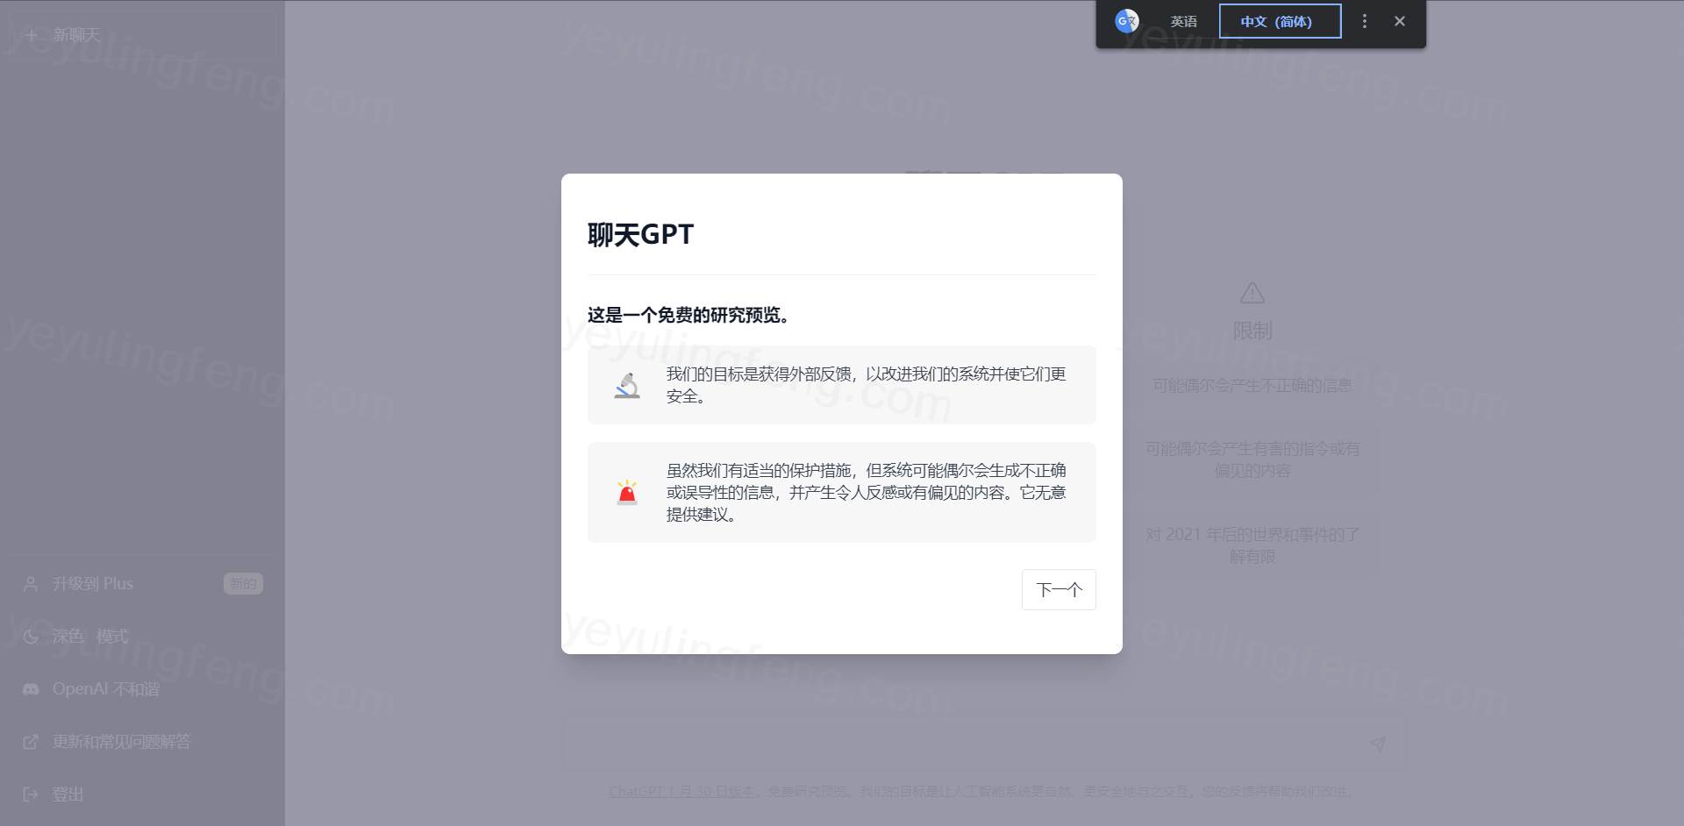1684x826 pixels.
Task: Open the translate options three-dot menu
Action: pos(1364,21)
